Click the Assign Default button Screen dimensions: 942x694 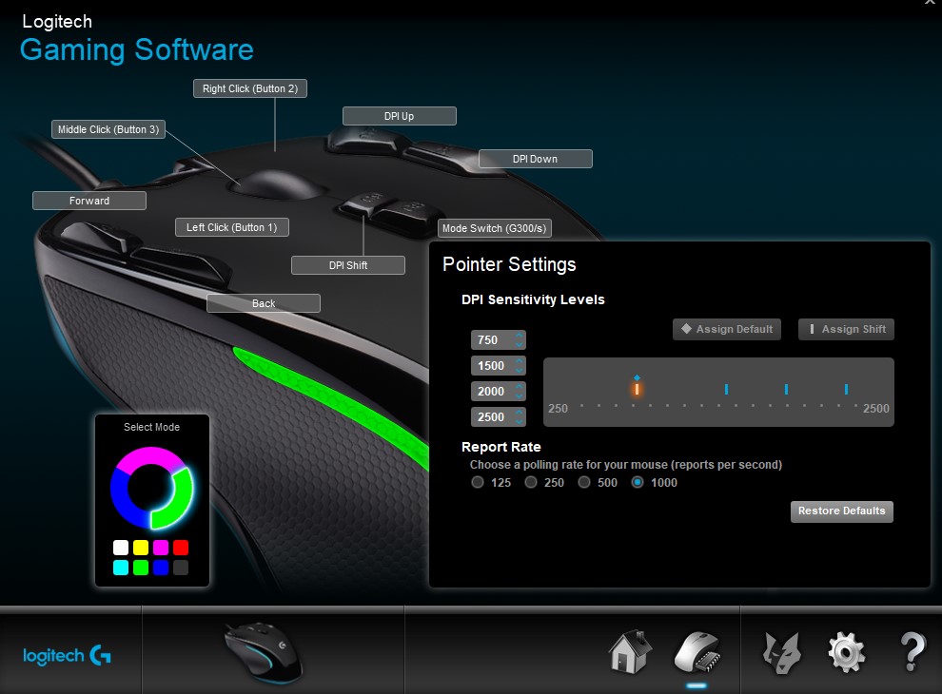(727, 329)
